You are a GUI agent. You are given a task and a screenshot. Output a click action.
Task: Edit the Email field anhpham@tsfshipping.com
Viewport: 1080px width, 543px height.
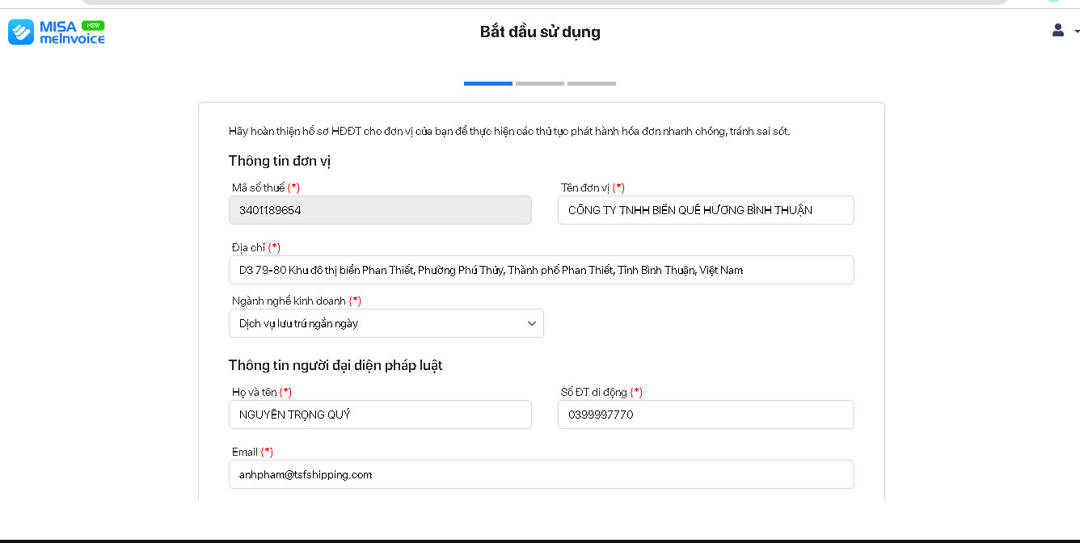pyautogui.click(x=542, y=474)
